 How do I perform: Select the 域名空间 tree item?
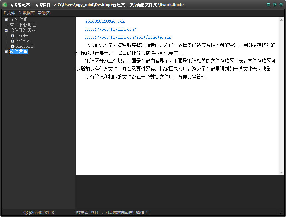(x=19, y=19)
